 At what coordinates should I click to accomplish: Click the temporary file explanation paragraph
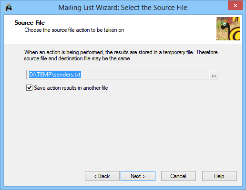coord(121,55)
